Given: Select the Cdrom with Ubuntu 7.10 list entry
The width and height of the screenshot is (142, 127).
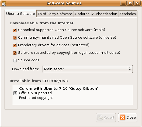Looking at the screenshot, I should 73,93.
